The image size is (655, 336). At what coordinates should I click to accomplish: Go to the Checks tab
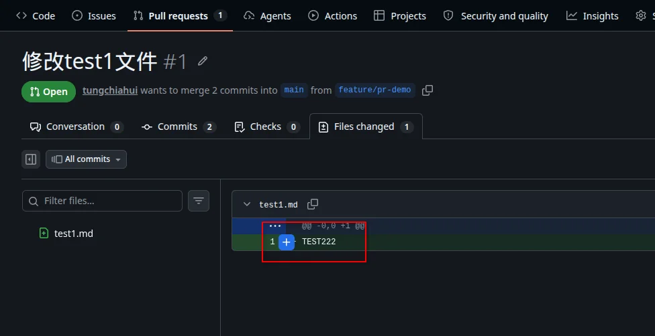(267, 127)
